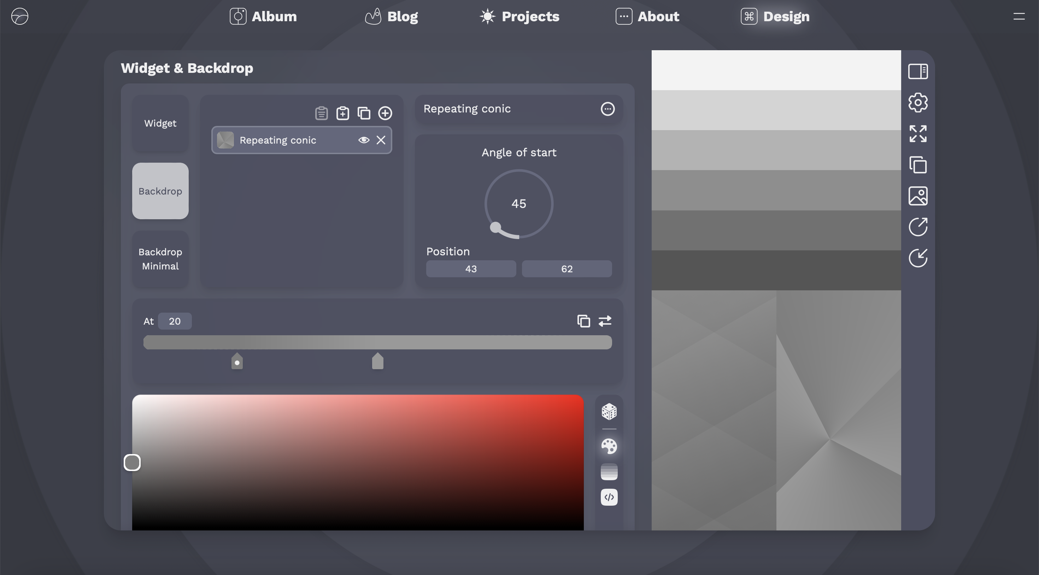1039x575 pixels.
Task: Switch to Widget editing mode
Action: coord(160,123)
